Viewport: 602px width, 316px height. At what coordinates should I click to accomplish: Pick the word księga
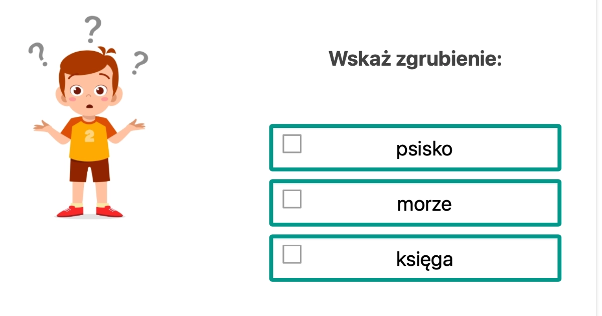coord(424,259)
